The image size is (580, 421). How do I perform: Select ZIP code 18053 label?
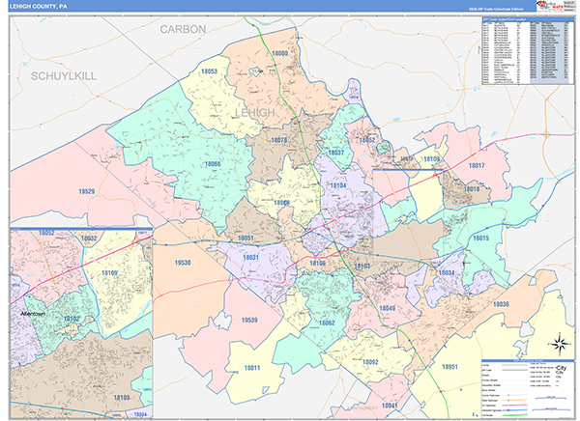210,71
